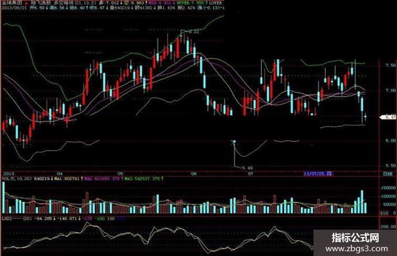Image resolution: width=397 pixels, height=256 pixels.
Task: Click the 空:6.983 indicator value
Action: (134, 3)
